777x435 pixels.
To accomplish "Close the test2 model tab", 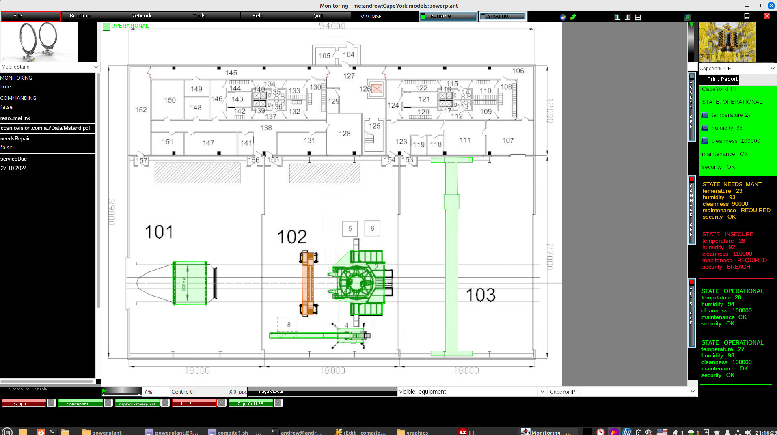I will (x=222, y=403).
